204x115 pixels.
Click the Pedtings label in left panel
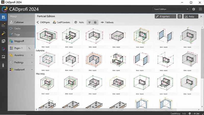[19, 62]
